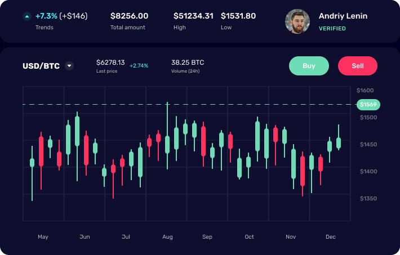The width and height of the screenshot is (400, 255).
Task: Click the red Sell button
Action: [x=357, y=66]
